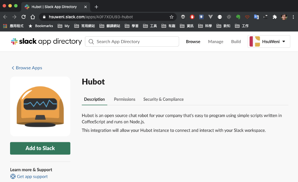This screenshot has width=298, height=182.
Task: Click the search magnifier icon
Action: [x=91, y=42]
